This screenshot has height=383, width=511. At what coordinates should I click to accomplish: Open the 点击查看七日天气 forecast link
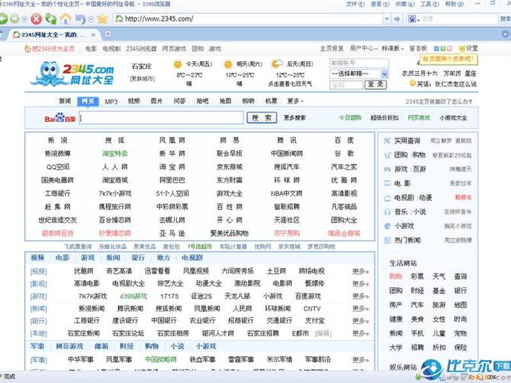click(290, 84)
